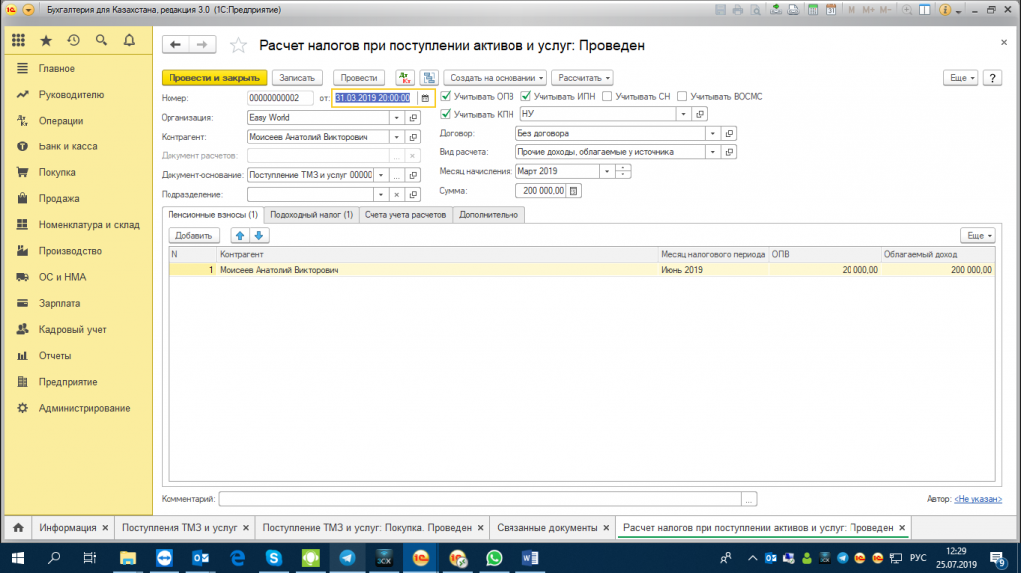The width and height of the screenshot is (1021, 573).
Task: Open Word from the taskbar
Action: click(530, 558)
